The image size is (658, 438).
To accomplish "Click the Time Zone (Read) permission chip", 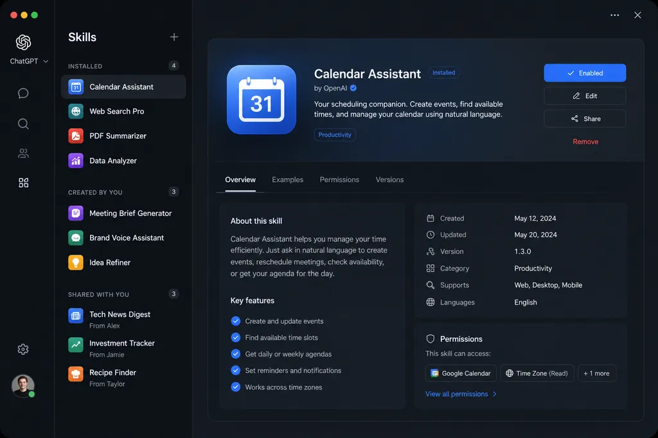I will [537, 373].
